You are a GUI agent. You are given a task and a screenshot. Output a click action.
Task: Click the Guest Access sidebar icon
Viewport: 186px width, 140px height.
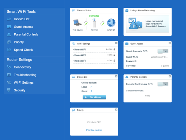click(x=9, y=27)
